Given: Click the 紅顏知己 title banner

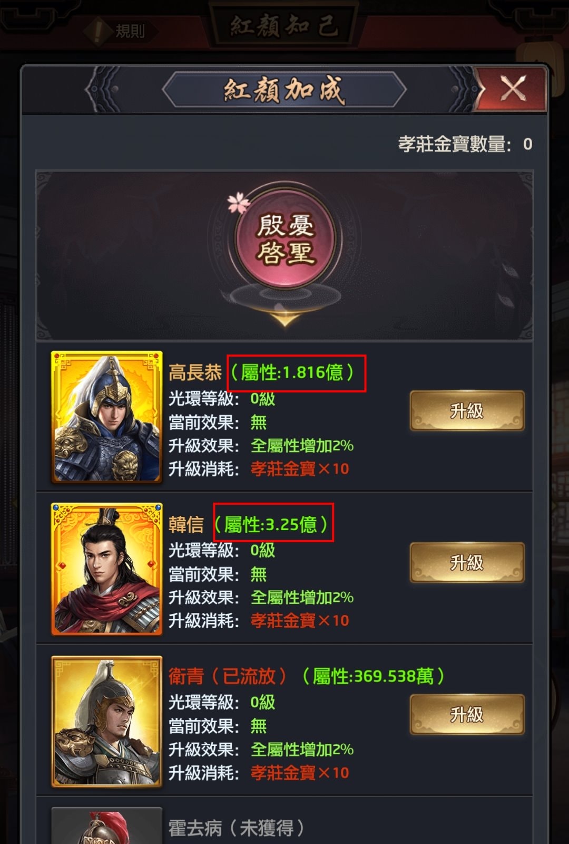Looking at the screenshot, I should pyautogui.click(x=284, y=25).
